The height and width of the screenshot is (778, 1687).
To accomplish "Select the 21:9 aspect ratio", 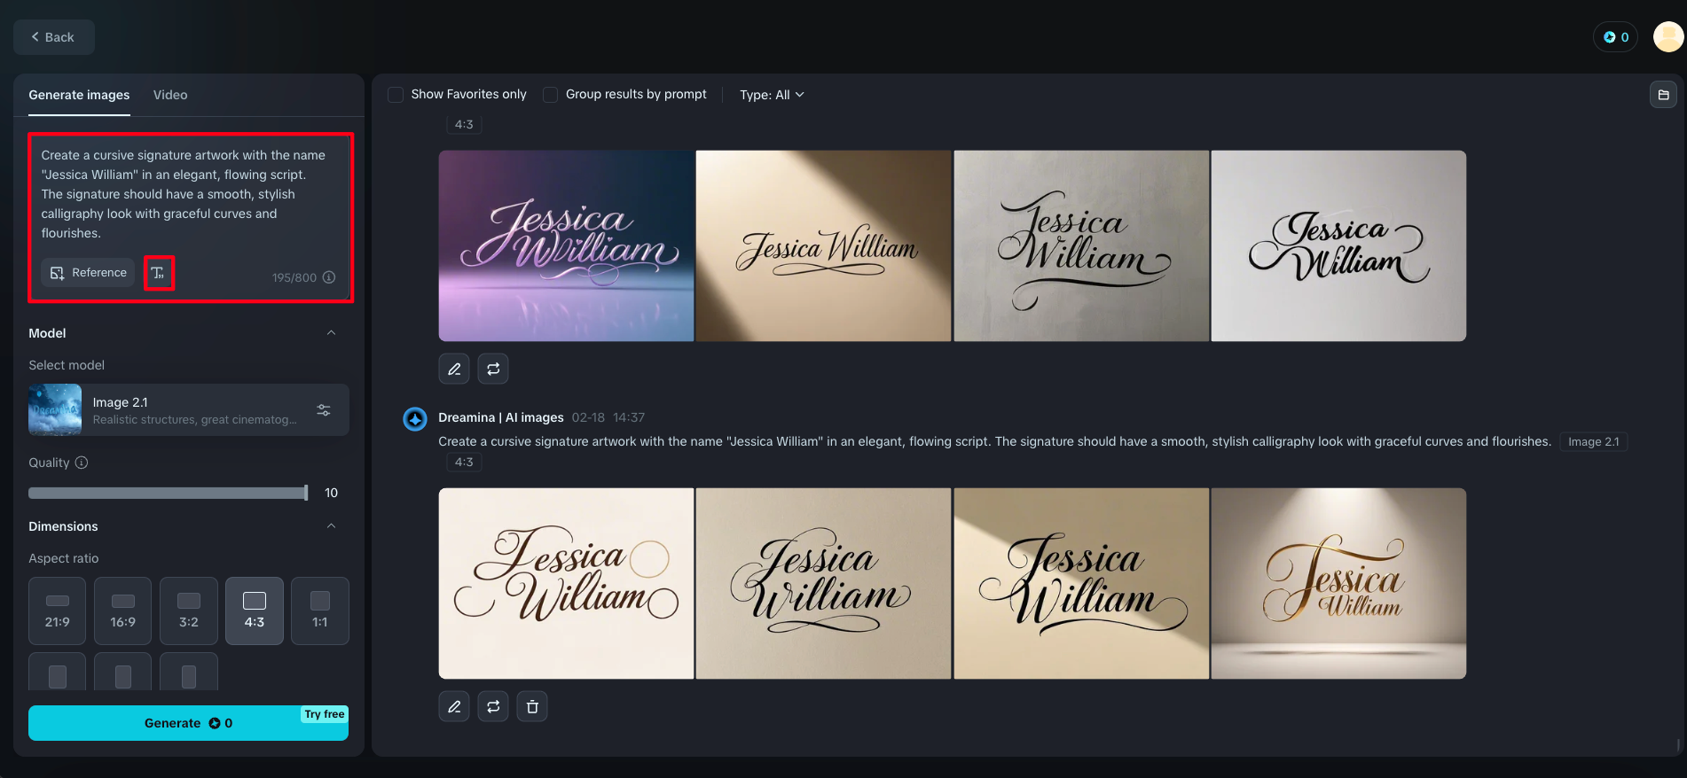I will tap(58, 611).
